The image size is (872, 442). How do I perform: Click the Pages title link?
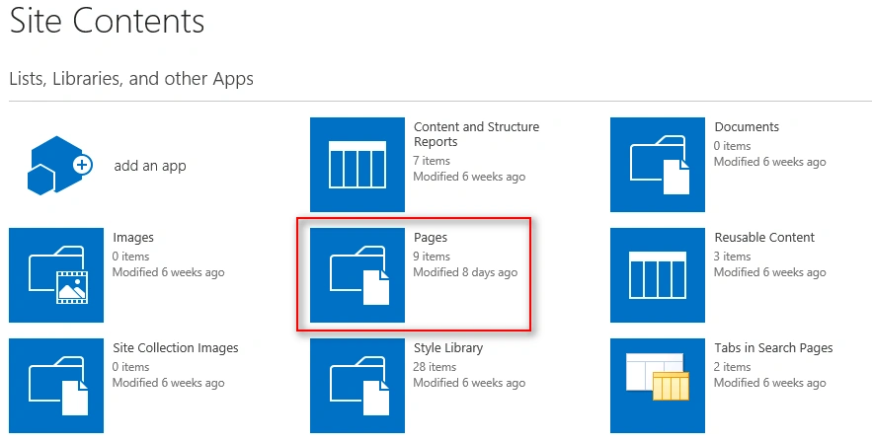tap(431, 238)
